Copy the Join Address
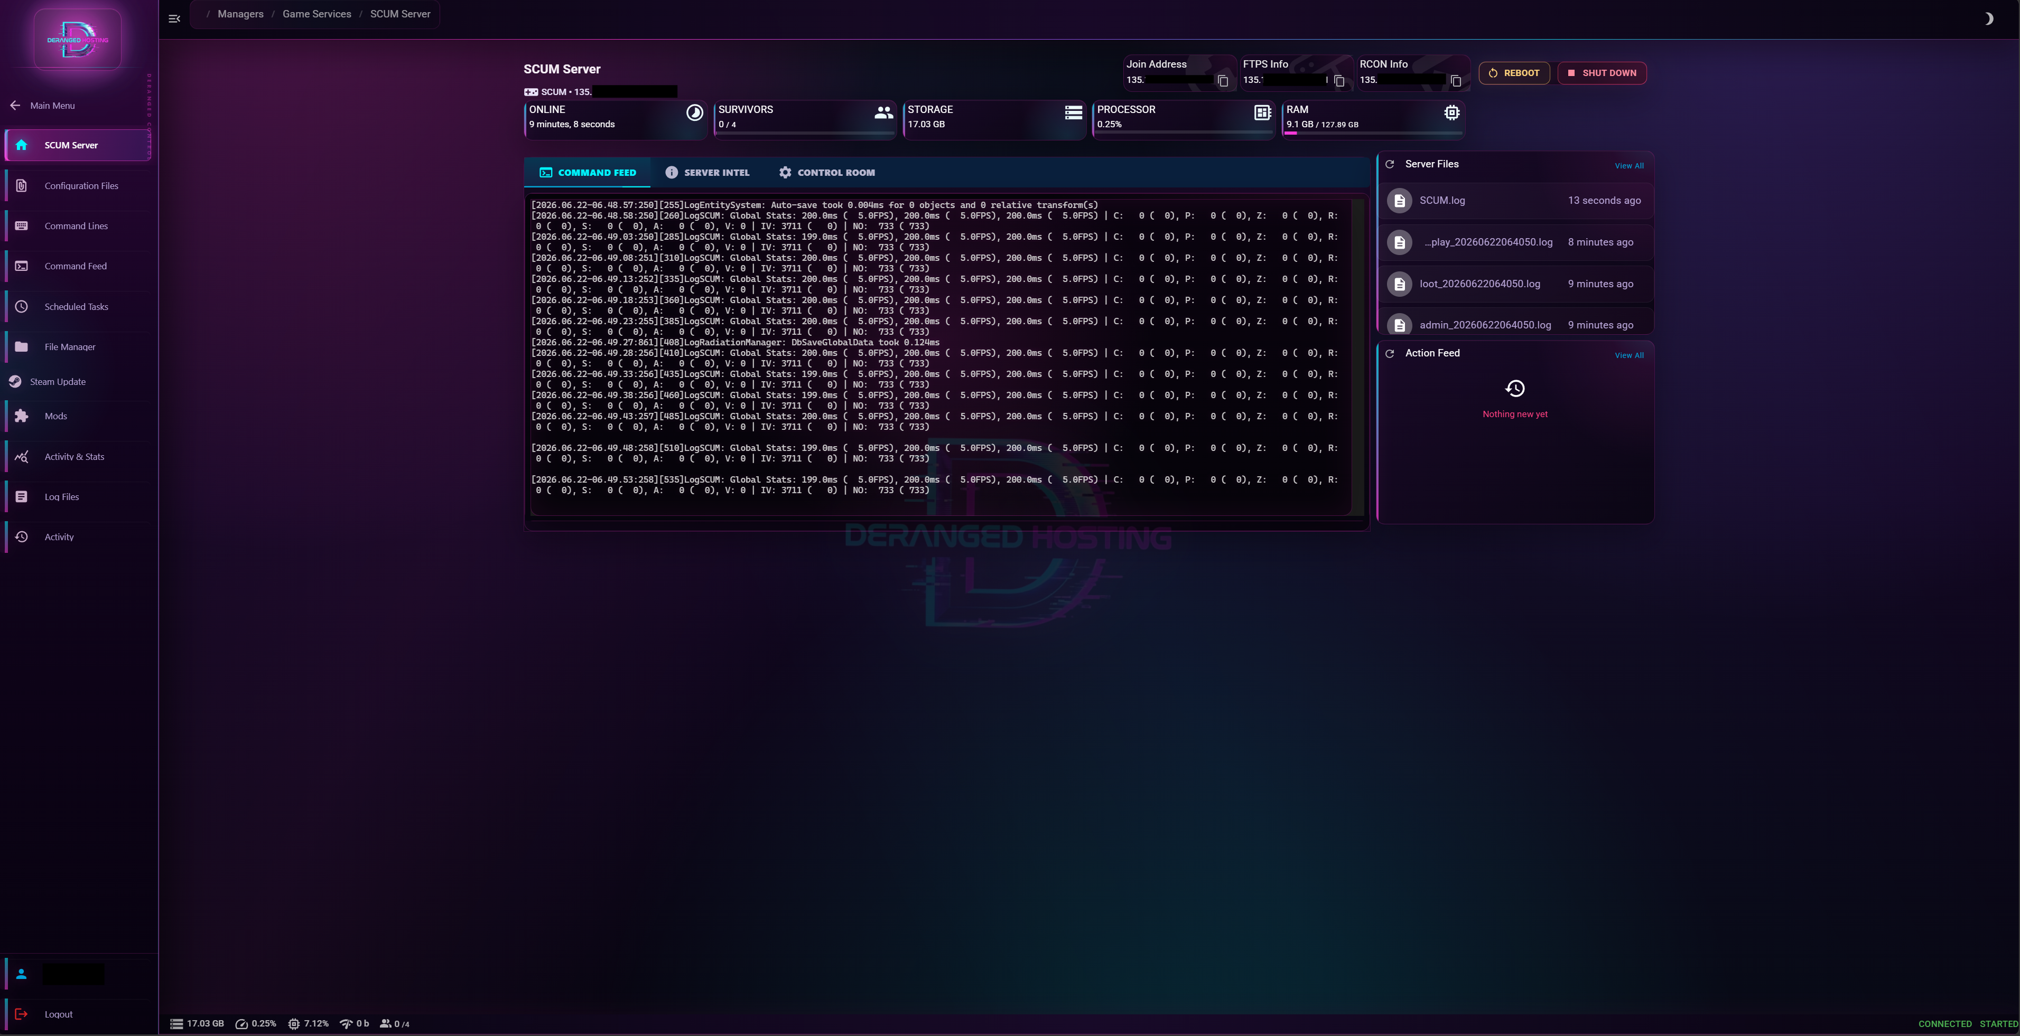The width and height of the screenshot is (2020, 1036). (x=1223, y=81)
